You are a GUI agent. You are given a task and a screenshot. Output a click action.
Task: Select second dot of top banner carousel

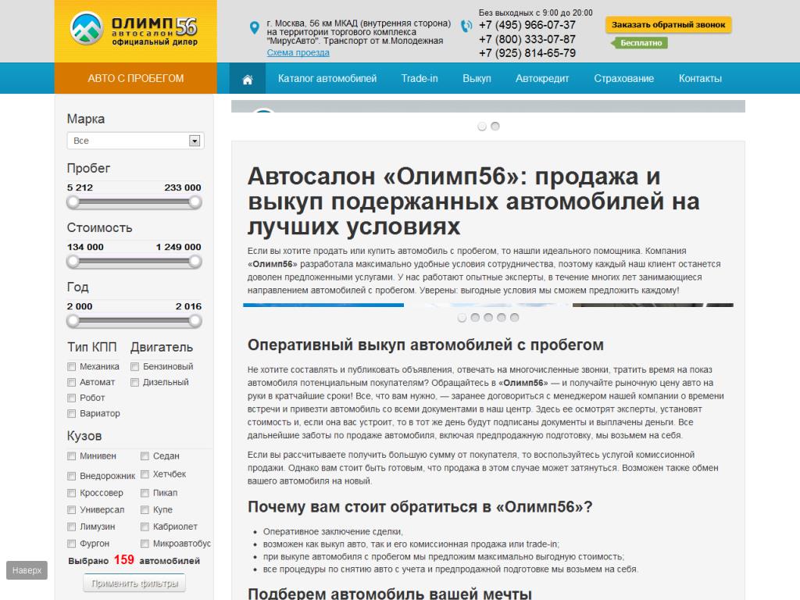(495, 126)
